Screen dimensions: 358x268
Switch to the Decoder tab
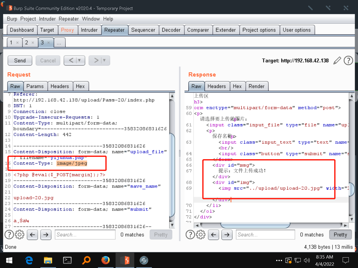point(171,30)
